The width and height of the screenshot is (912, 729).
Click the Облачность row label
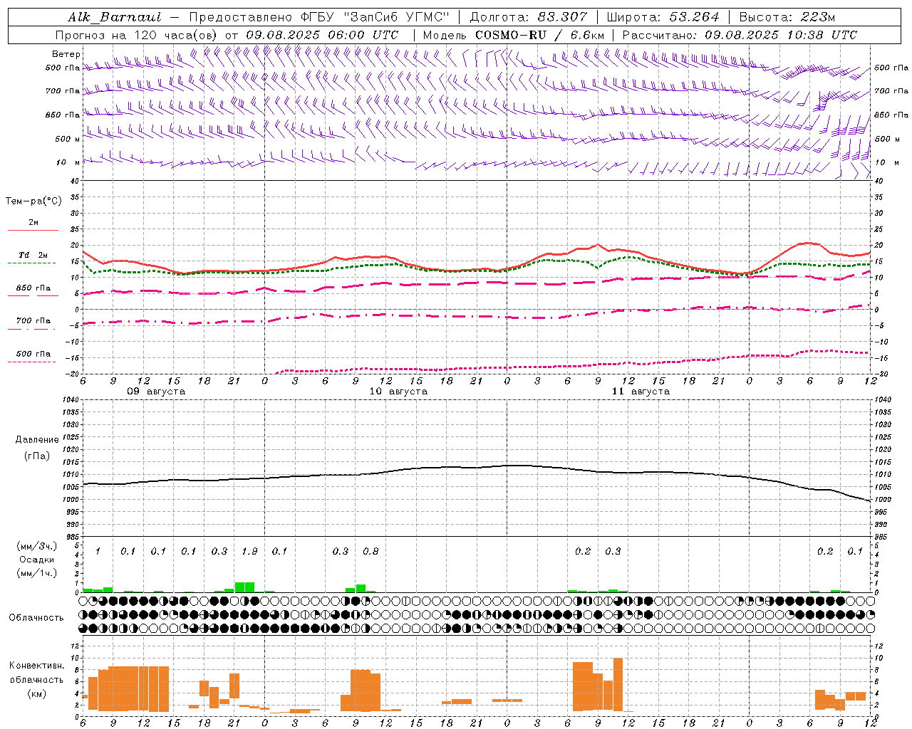36,617
